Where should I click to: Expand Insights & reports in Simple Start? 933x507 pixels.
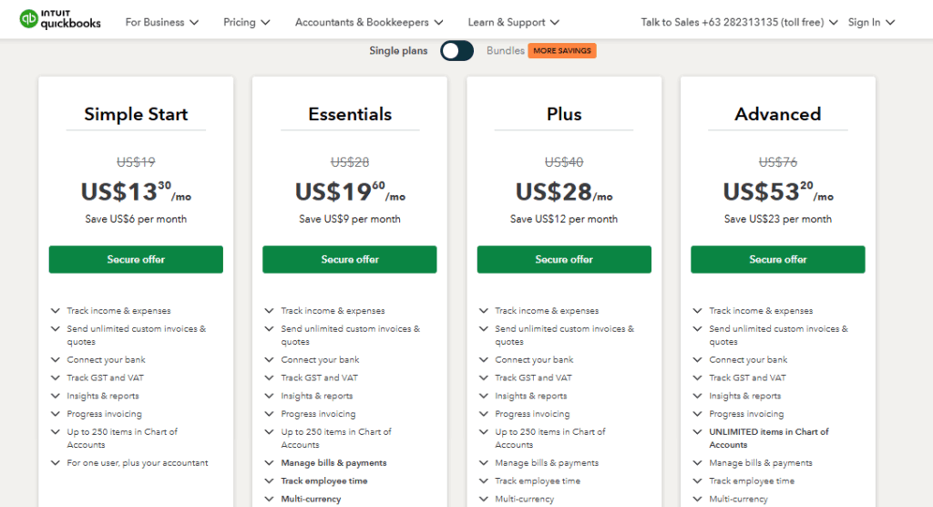(56, 397)
